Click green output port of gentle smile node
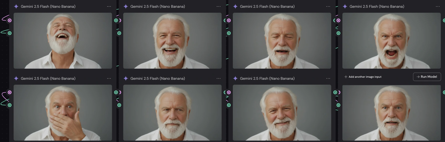Image resolution: width=445 pixels, height=142 pixels. point(335,92)
